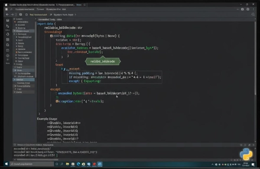
Task: Click the square menu icon left of the menu bar
Action: coord(6,9)
